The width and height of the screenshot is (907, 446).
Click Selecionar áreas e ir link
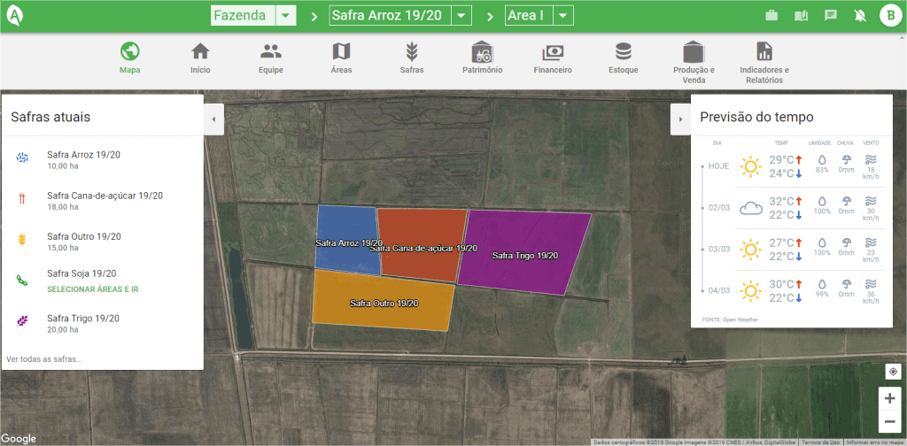coord(92,289)
